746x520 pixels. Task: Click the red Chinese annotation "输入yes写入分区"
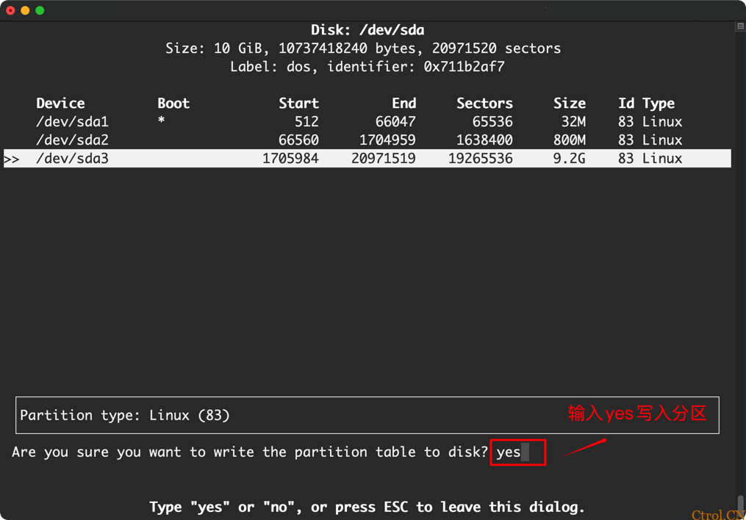(x=636, y=414)
